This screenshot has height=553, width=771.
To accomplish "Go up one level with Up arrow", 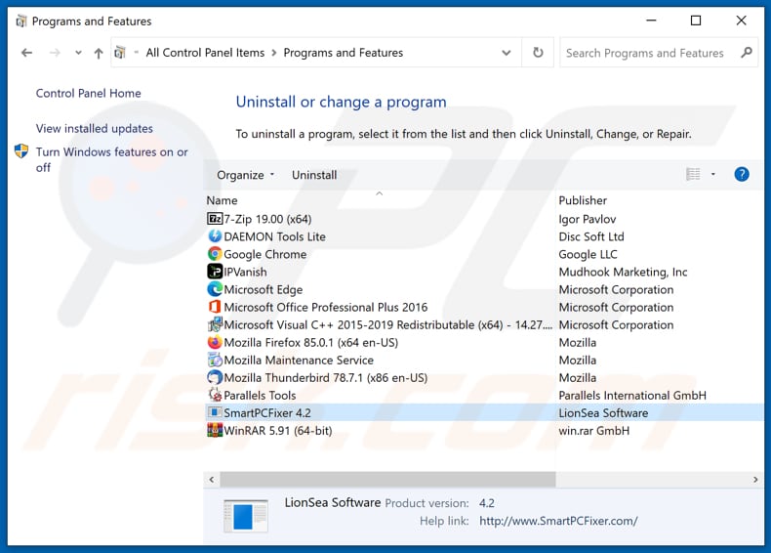I will click(99, 53).
